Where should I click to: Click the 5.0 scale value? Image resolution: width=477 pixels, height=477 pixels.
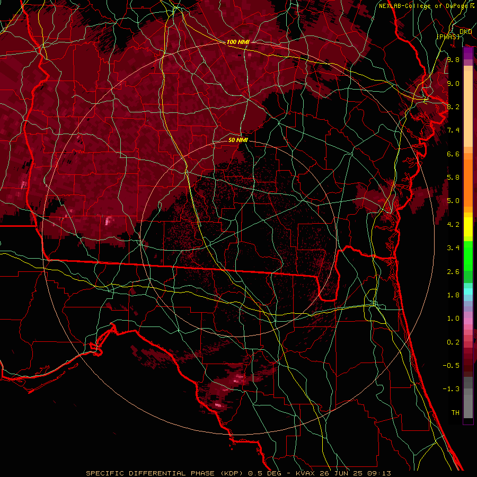pos(453,201)
